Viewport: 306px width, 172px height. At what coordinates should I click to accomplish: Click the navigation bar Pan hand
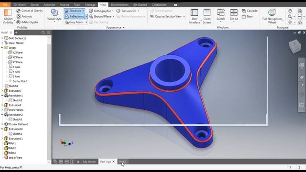tap(302, 76)
